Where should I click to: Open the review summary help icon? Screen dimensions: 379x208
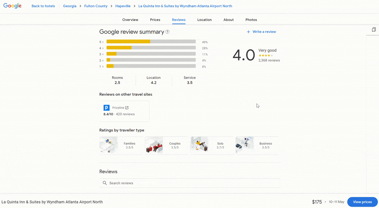click(x=167, y=32)
